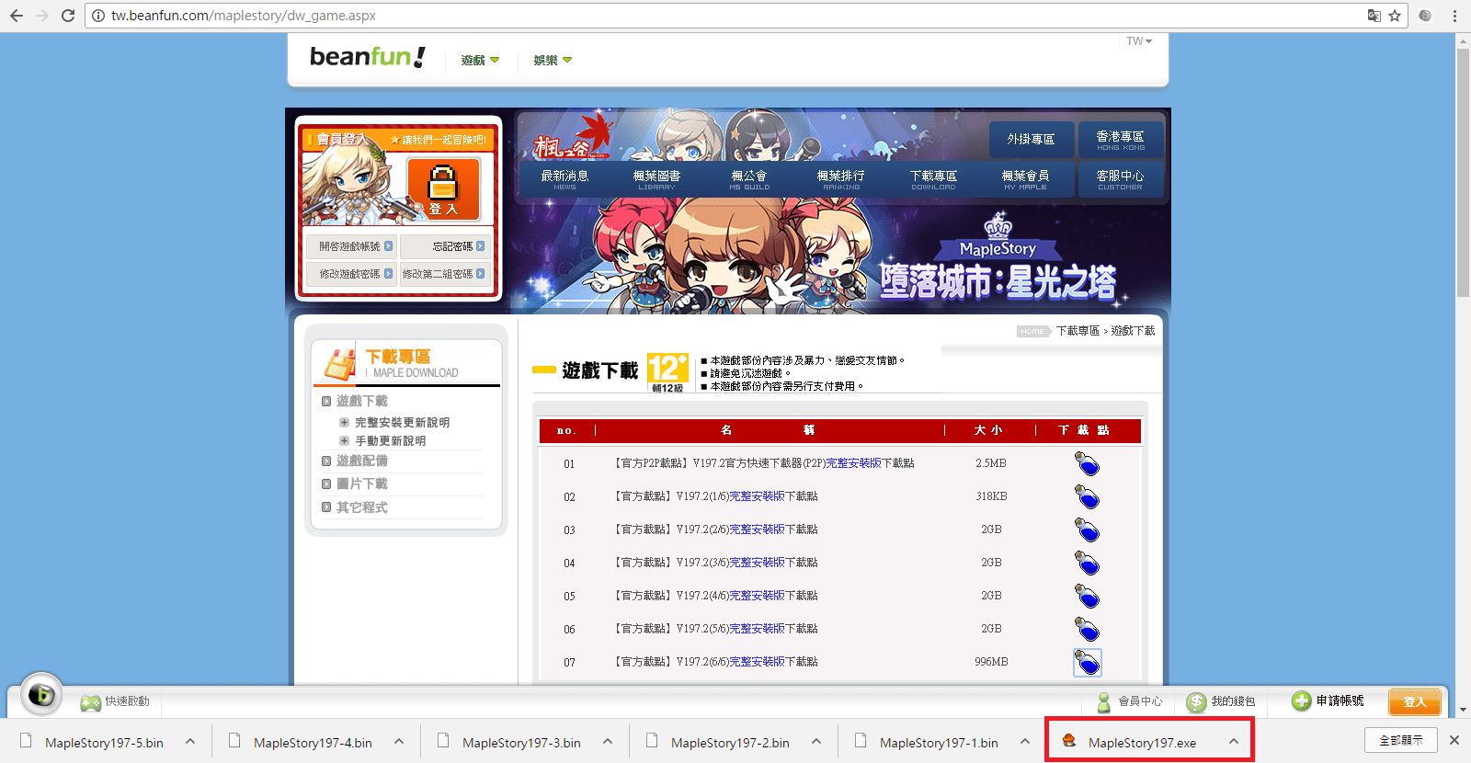Click the green plus apply account icon

click(1302, 701)
